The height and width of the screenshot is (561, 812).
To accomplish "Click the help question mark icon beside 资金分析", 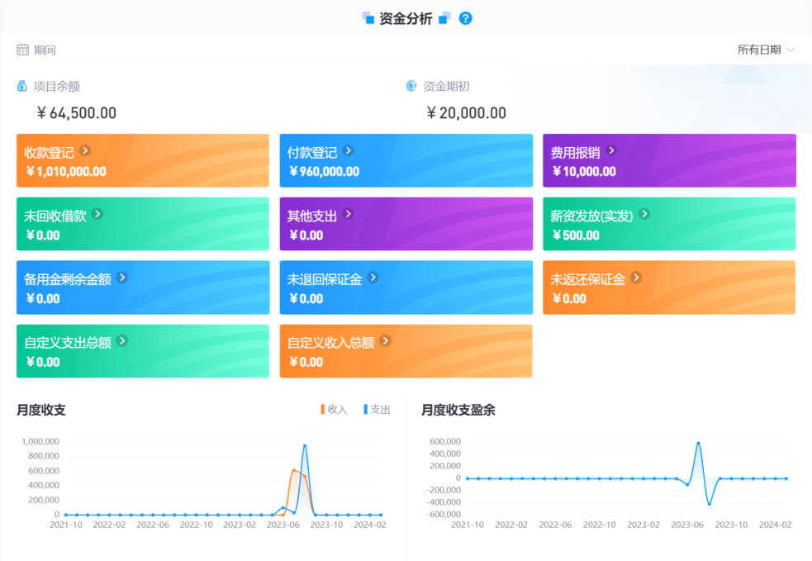I will [465, 17].
